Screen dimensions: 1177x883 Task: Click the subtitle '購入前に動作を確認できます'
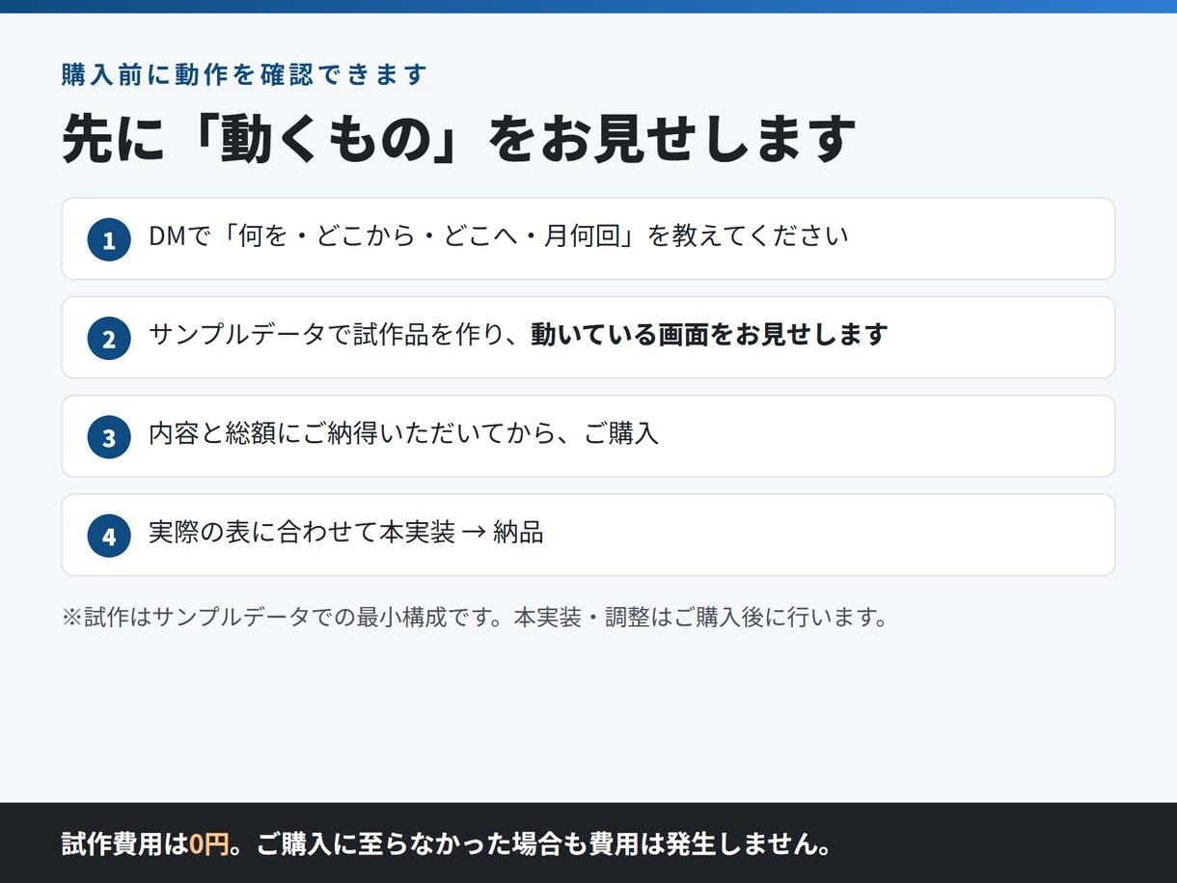point(244,74)
